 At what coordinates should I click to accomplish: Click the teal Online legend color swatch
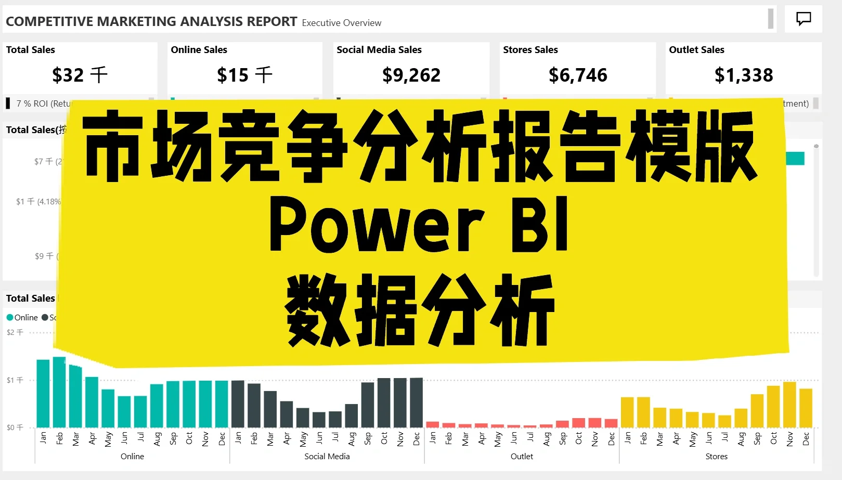coord(10,317)
